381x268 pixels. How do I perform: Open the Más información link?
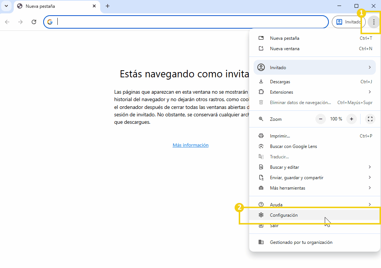190,145
